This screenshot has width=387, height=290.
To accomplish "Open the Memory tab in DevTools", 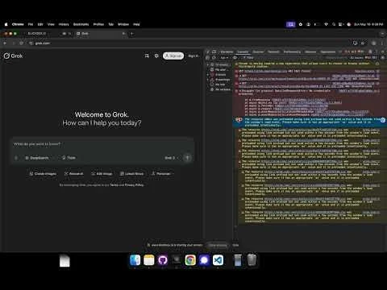I will (310, 52).
